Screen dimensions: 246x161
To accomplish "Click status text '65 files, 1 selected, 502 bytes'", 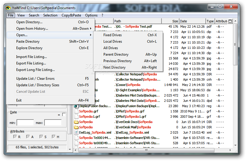I will click(x=37, y=147).
